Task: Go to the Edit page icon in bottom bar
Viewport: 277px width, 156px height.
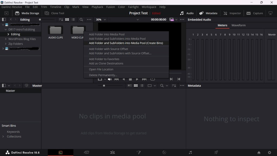Action: [x=113, y=152]
